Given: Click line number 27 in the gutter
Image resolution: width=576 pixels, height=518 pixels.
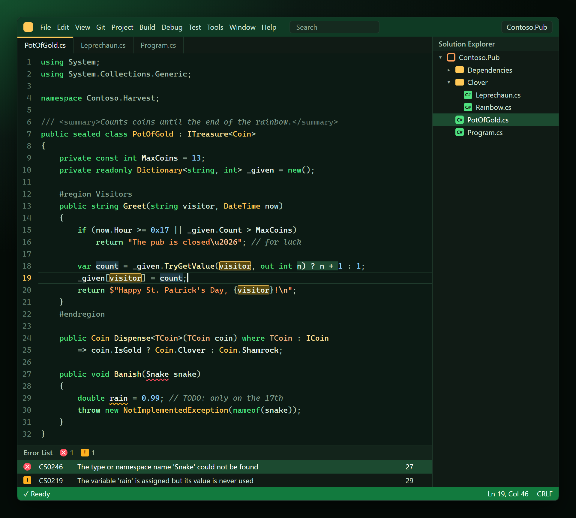Looking at the screenshot, I should [x=27, y=374].
